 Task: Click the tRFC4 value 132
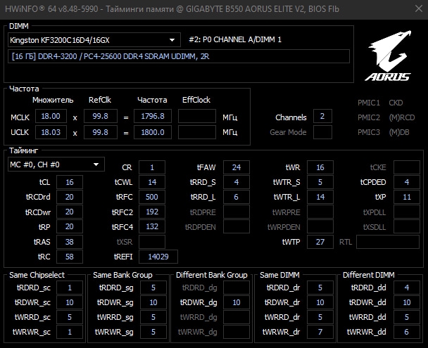point(152,226)
